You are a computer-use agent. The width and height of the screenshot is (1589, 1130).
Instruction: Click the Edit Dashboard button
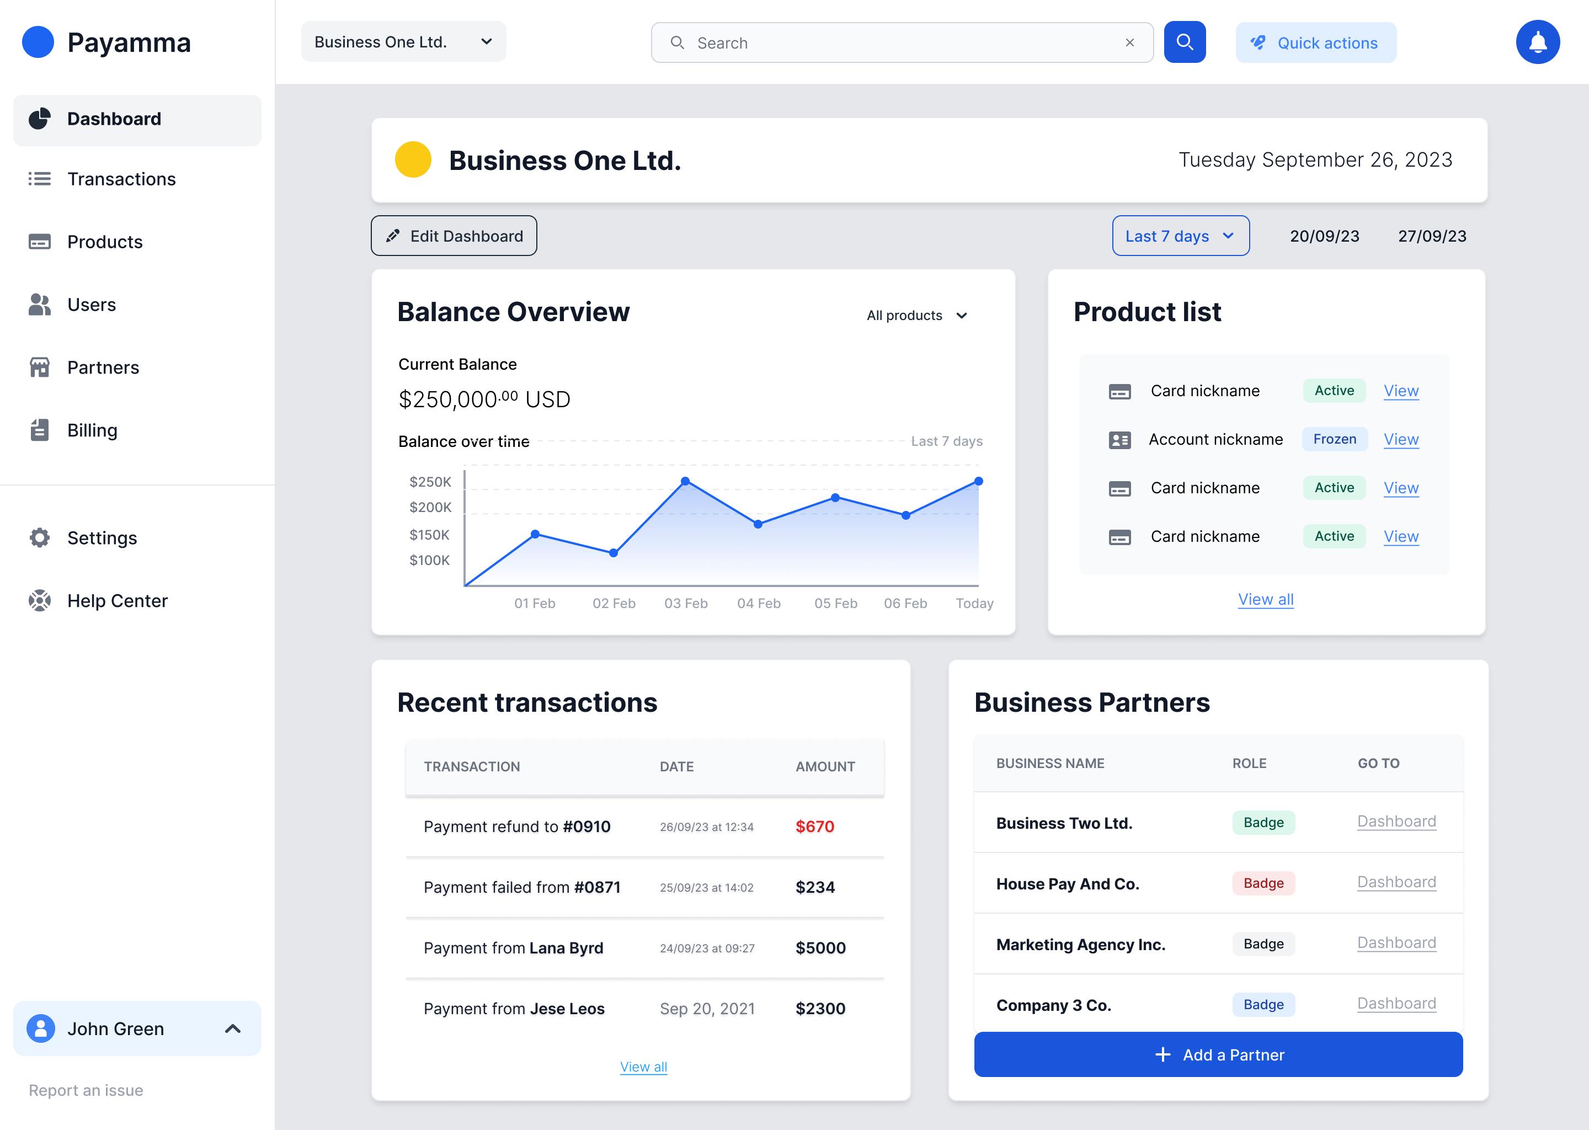pos(454,237)
